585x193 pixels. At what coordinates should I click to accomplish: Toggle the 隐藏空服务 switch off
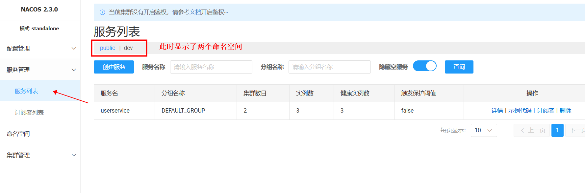click(x=424, y=66)
